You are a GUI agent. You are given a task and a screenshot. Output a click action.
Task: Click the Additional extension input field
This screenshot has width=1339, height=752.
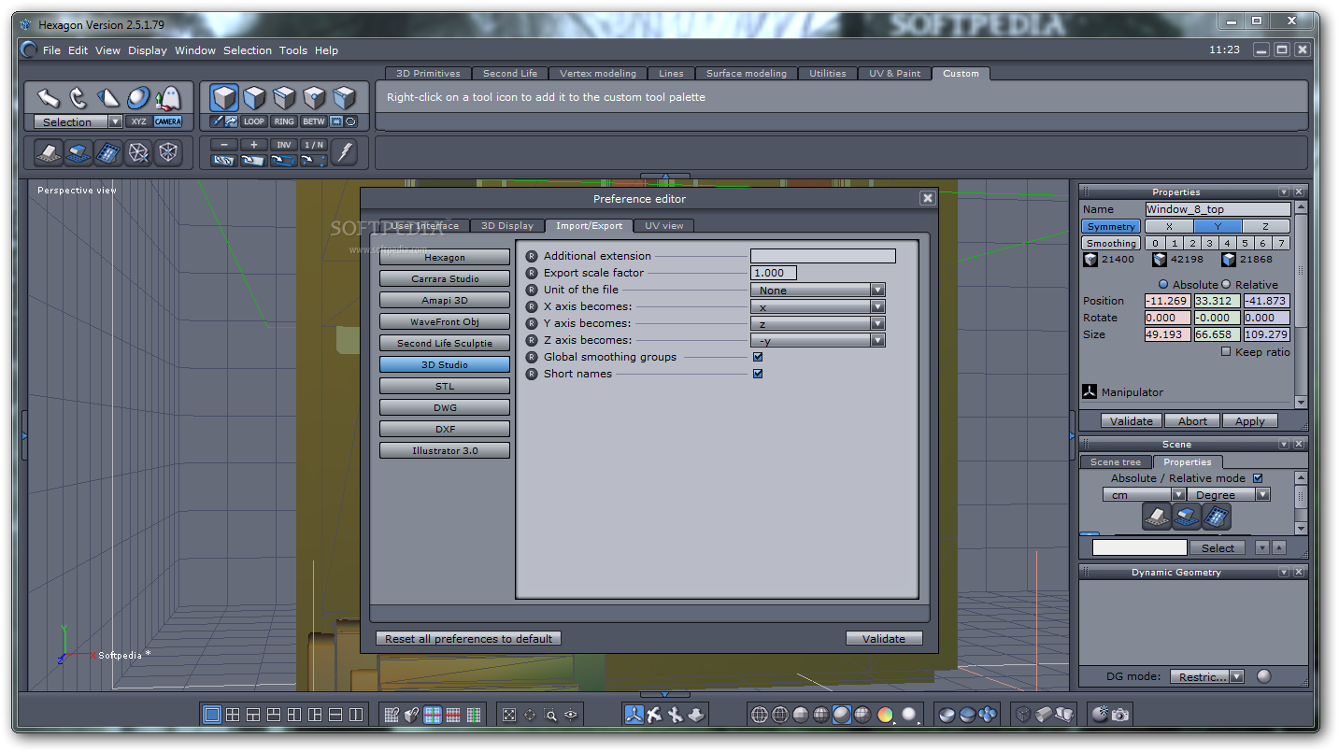coord(823,256)
